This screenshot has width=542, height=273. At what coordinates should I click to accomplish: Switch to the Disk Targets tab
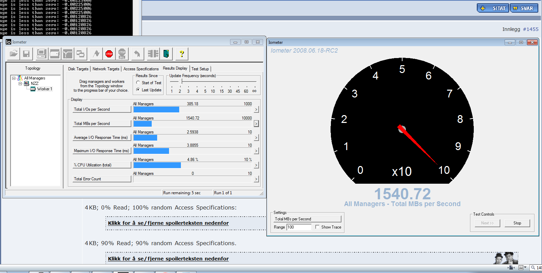pos(78,69)
